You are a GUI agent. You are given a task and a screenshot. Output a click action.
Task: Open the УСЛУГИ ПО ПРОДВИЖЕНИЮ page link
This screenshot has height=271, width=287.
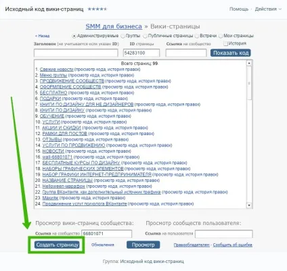74,145
